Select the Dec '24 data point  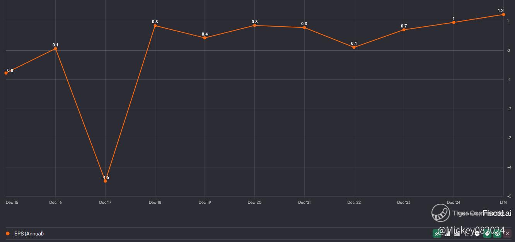(454, 22)
